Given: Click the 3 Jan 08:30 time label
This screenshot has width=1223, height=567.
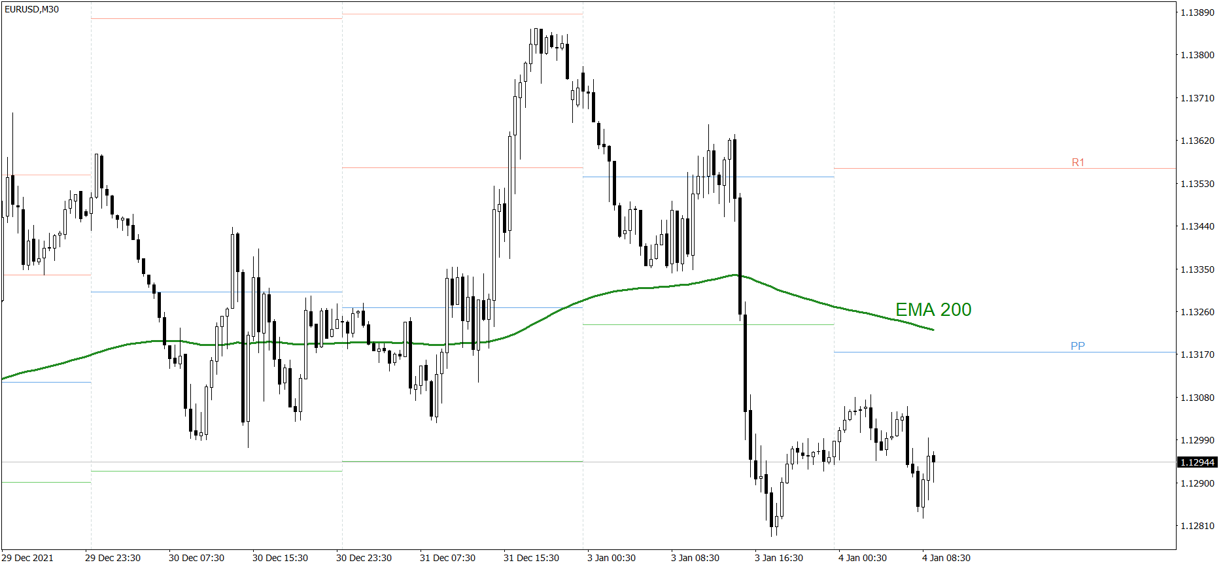Looking at the screenshot, I should click(695, 558).
